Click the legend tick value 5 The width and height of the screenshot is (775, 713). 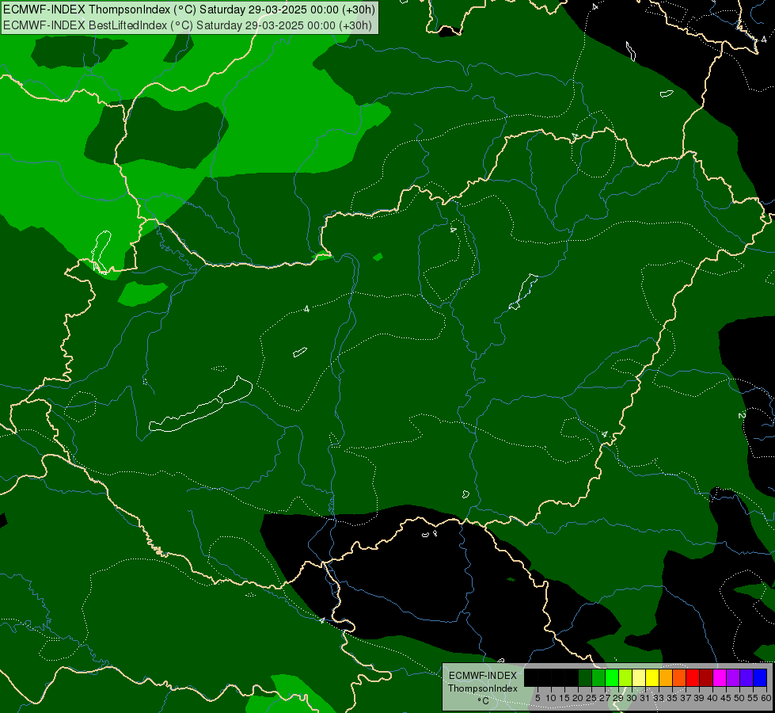pos(538,698)
